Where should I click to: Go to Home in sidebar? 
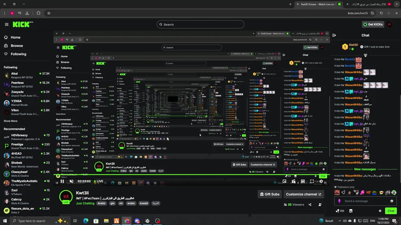[x=15, y=37]
